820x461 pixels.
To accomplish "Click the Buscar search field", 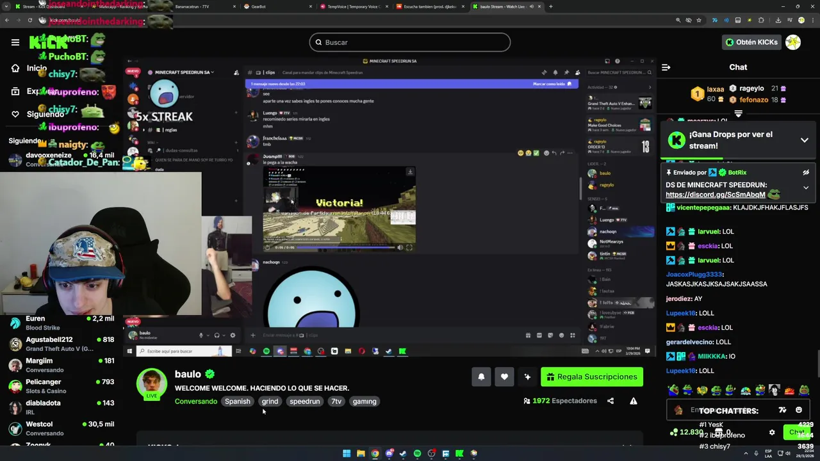I will click(410, 42).
